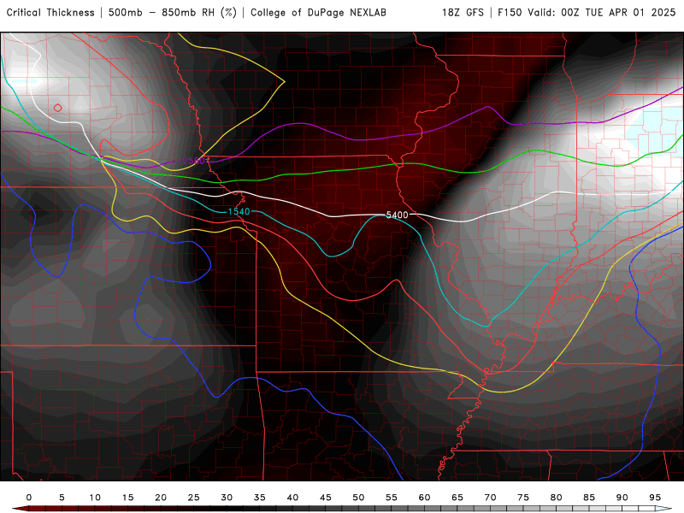Click the 5 tick label on legend

(62, 498)
